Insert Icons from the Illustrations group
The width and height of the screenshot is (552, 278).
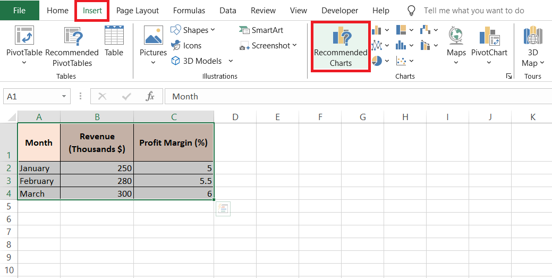pyautogui.click(x=186, y=46)
